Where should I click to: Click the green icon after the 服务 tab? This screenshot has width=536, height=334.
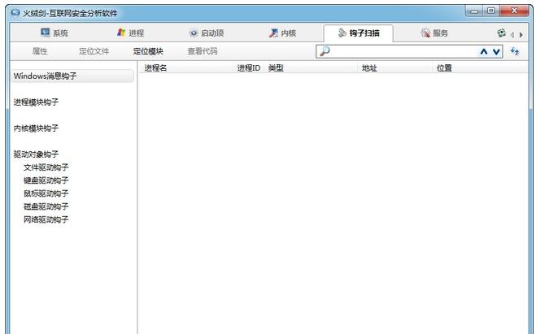pyautogui.click(x=501, y=33)
